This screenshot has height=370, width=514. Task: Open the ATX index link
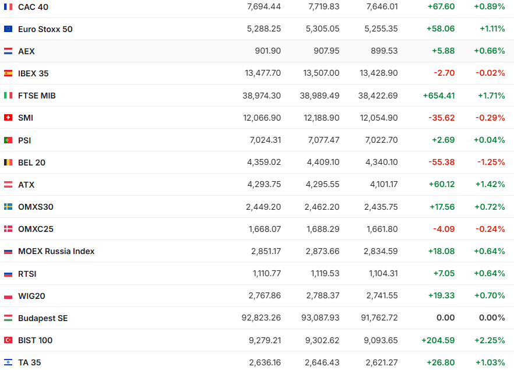tap(26, 185)
